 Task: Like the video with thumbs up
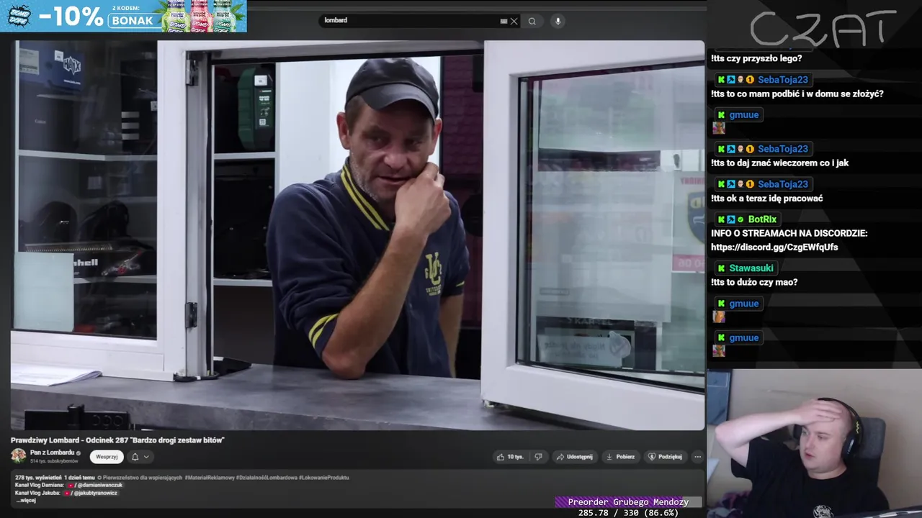510,457
